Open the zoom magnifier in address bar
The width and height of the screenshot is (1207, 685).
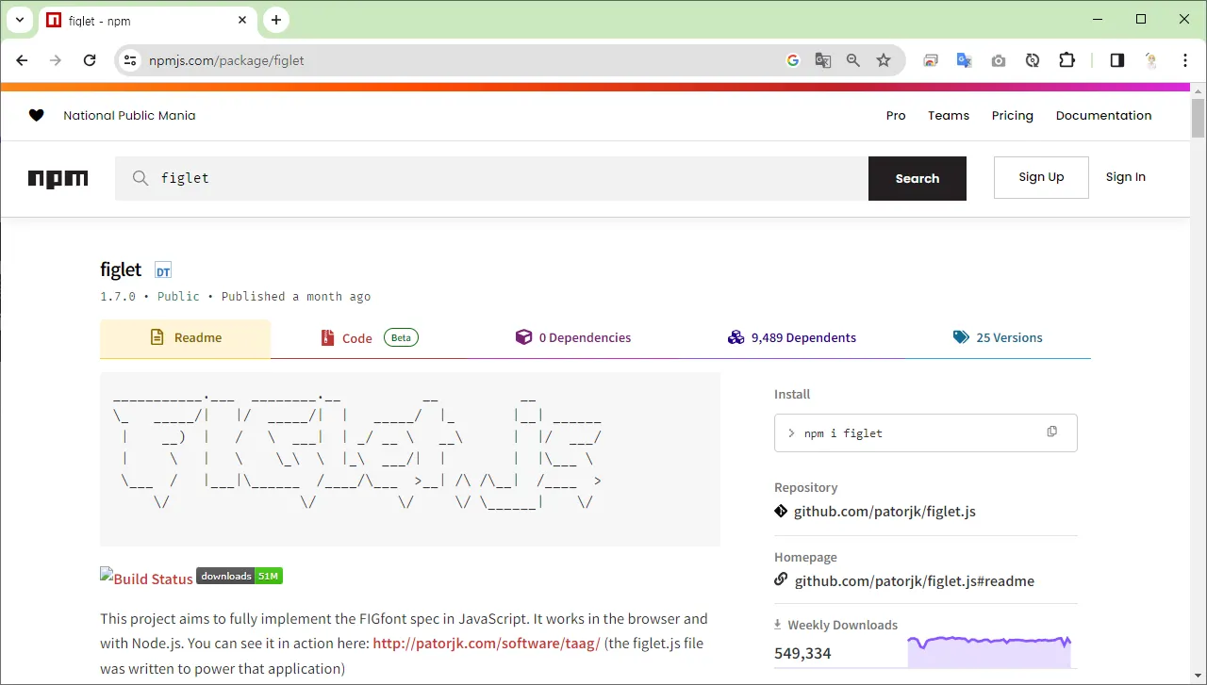point(853,60)
